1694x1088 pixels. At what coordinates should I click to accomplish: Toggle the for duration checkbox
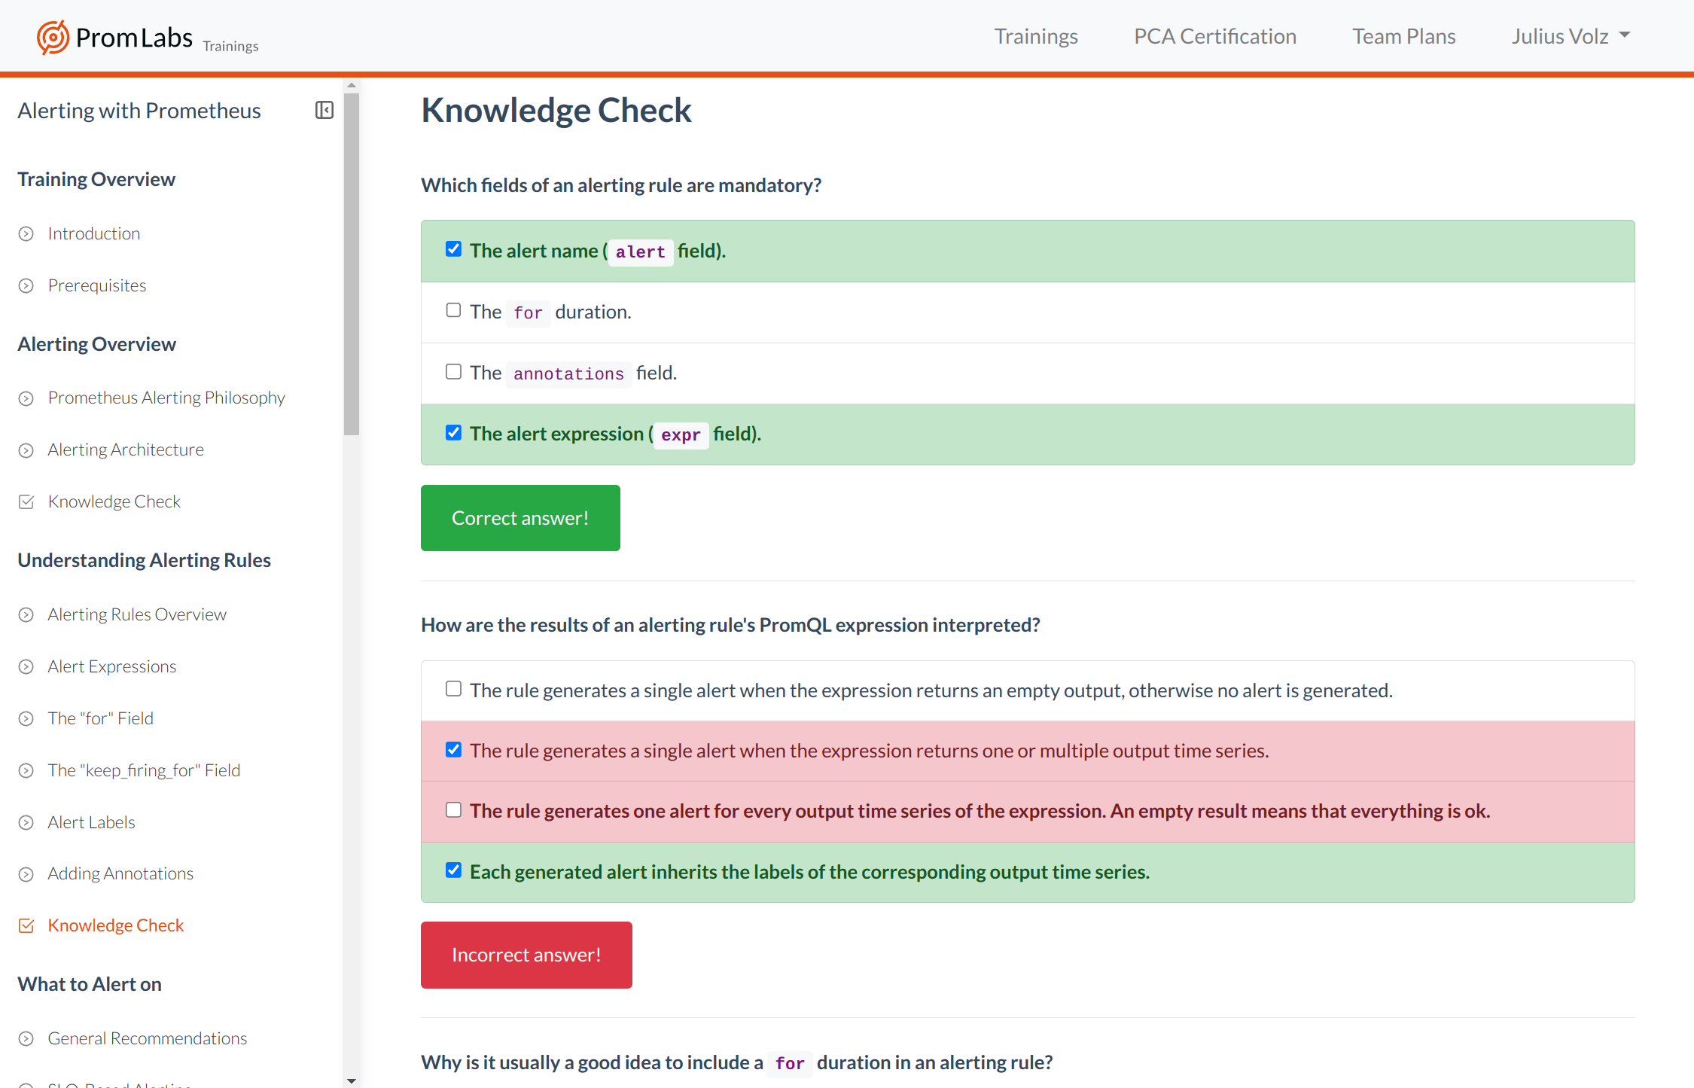(453, 310)
